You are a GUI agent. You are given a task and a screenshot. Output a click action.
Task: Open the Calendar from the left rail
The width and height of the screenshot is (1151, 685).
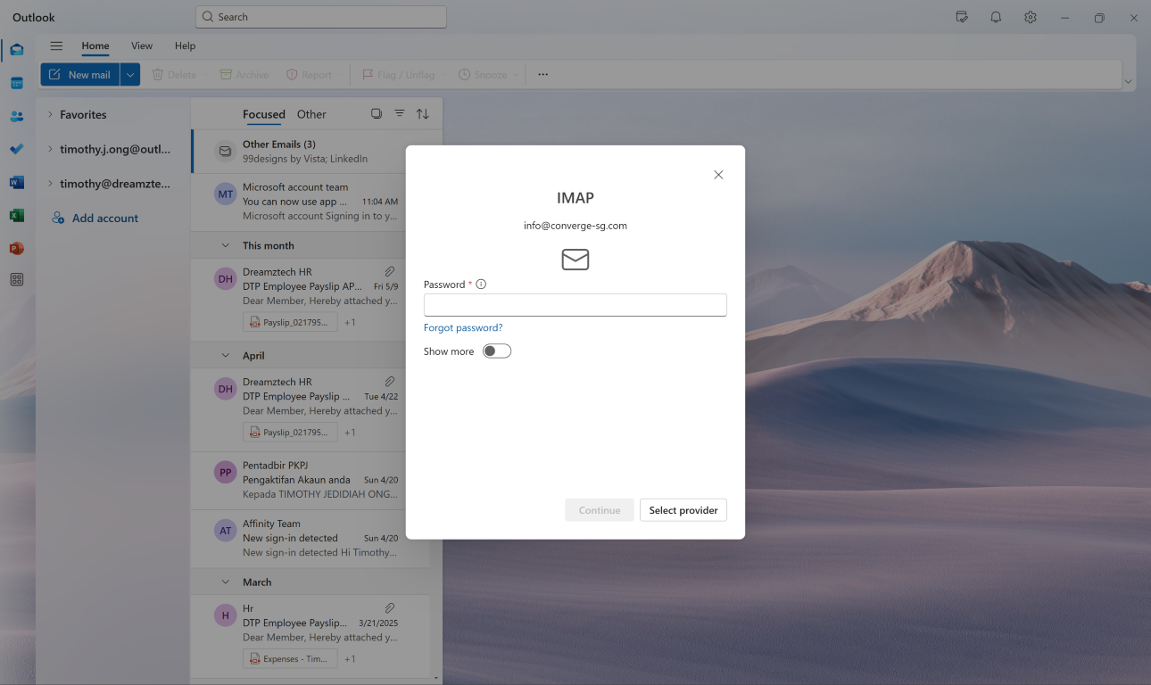coord(16,83)
